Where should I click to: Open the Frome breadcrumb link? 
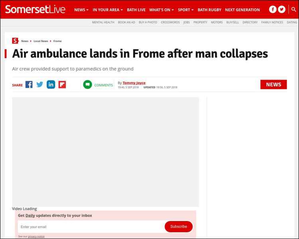(x=57, y=41)
